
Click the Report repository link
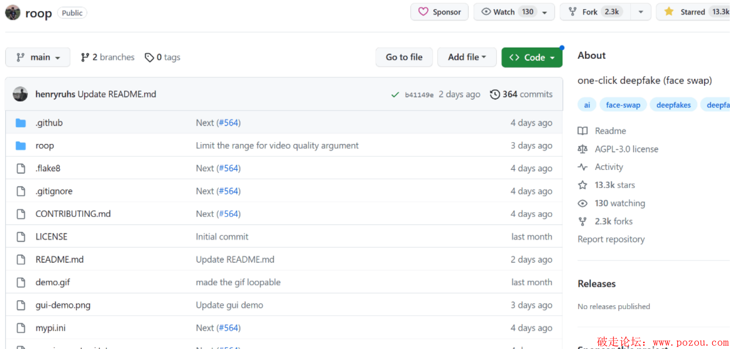(611, 239)
